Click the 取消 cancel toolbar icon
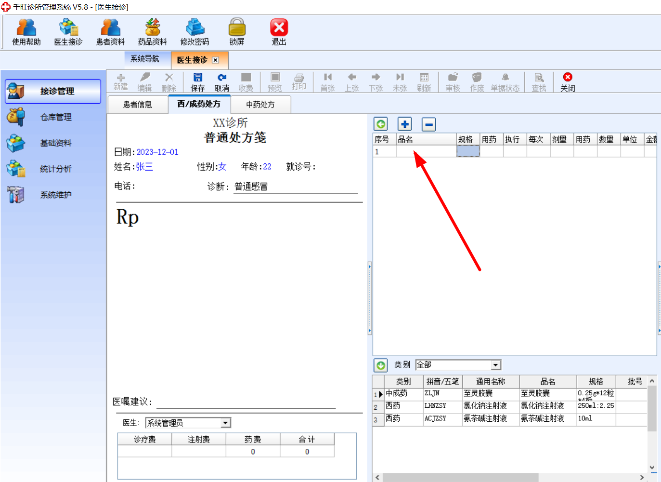The width and height of the screenshot is (661, 482). click(x=221, y=82)
